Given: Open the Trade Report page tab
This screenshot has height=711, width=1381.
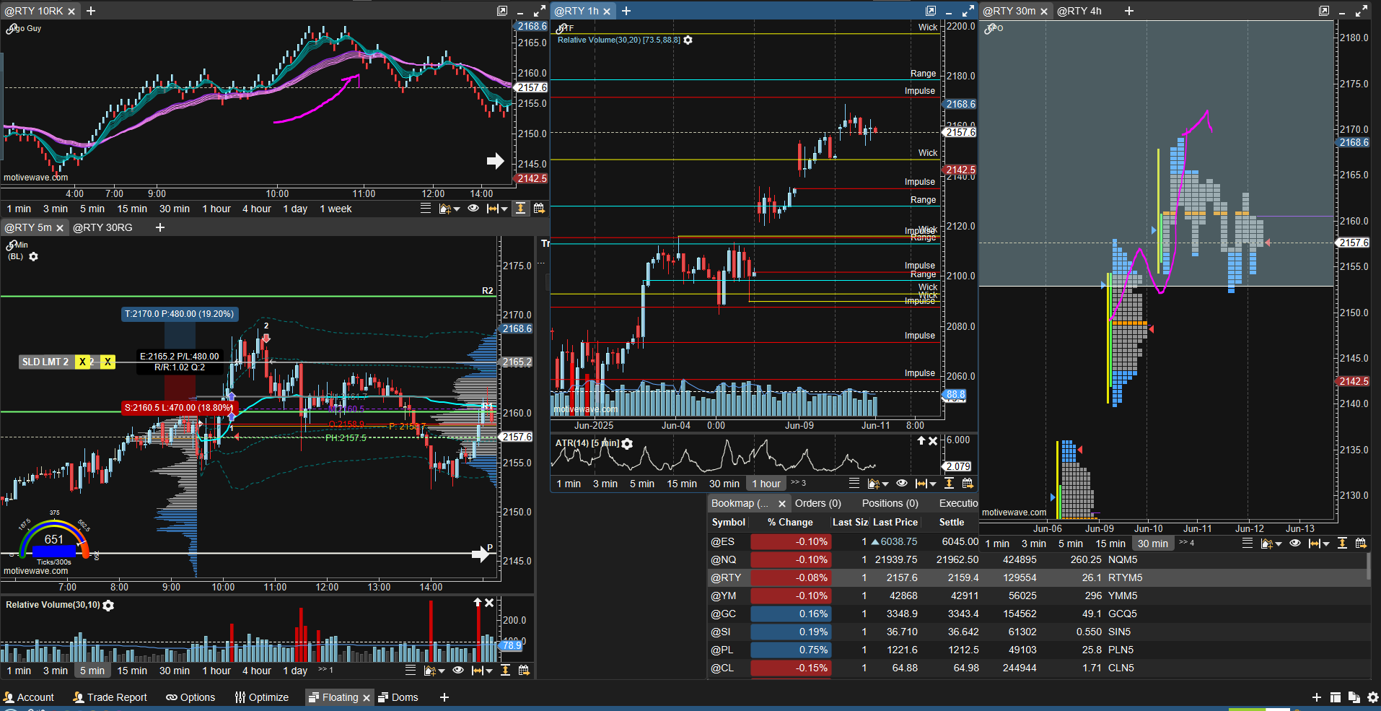Looking at the screenshot, I should click(110, 697).
